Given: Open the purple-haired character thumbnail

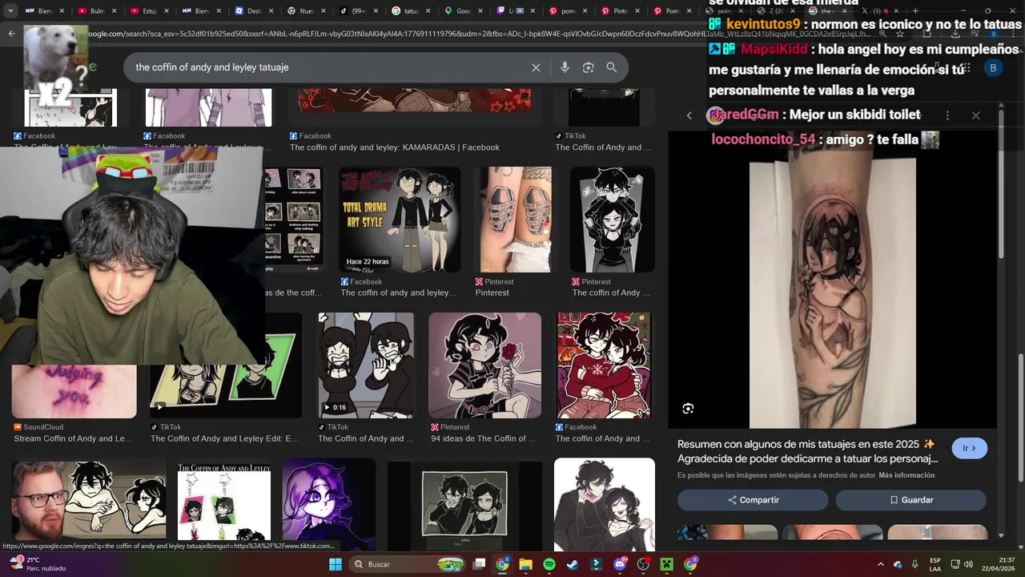Looking at the screenshot, I should coord(328,500).
